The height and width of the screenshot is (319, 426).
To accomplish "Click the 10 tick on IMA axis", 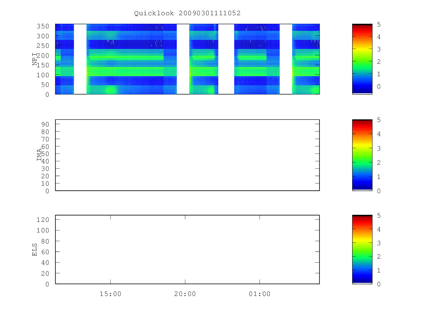I will coord(45,183).
